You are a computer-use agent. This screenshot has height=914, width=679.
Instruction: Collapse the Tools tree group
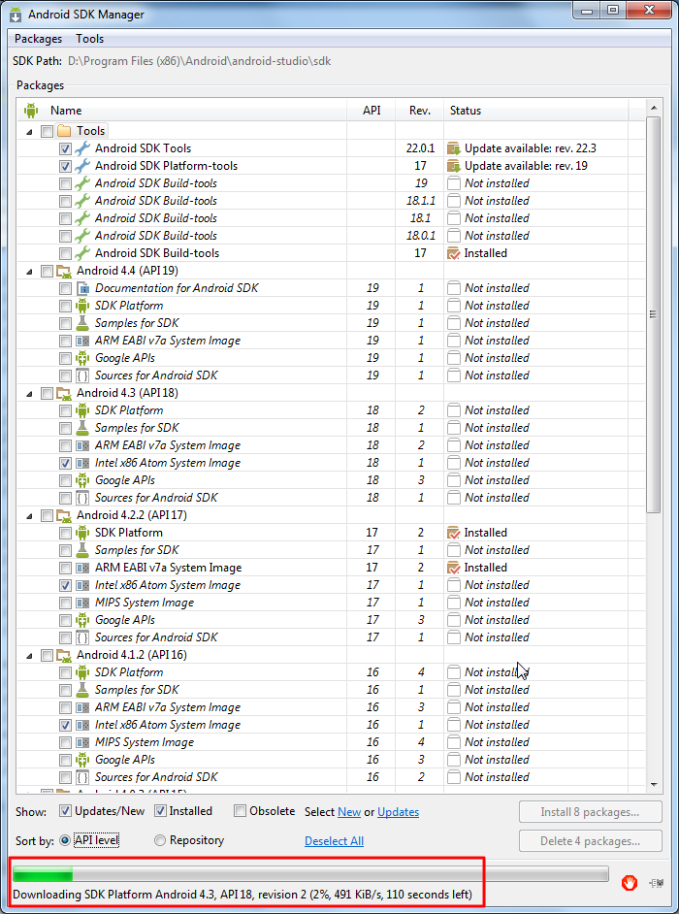tap(30, 131)
